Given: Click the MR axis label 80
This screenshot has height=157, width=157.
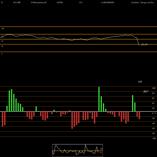Looking at the screenshot, I should [x=153, y=93].
